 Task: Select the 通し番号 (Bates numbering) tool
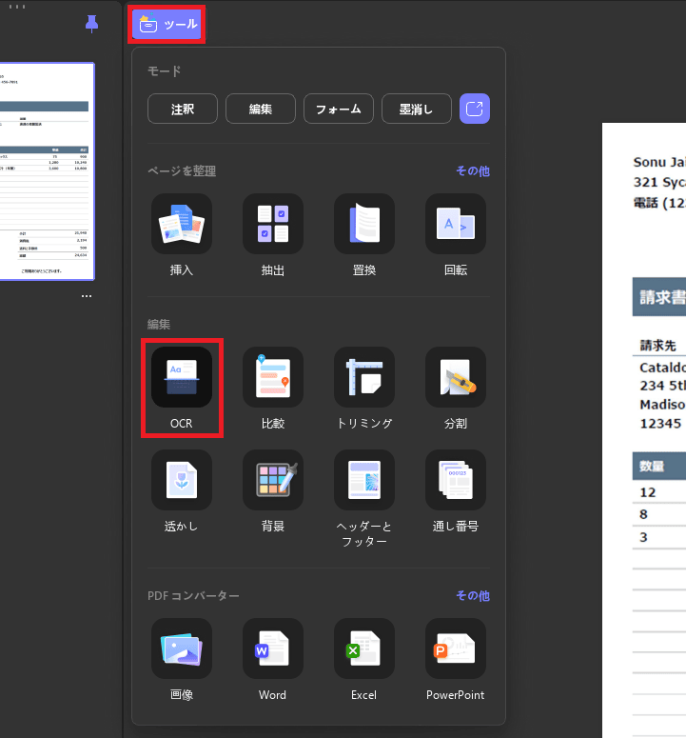pyautogui.click(x=455, y=481)
